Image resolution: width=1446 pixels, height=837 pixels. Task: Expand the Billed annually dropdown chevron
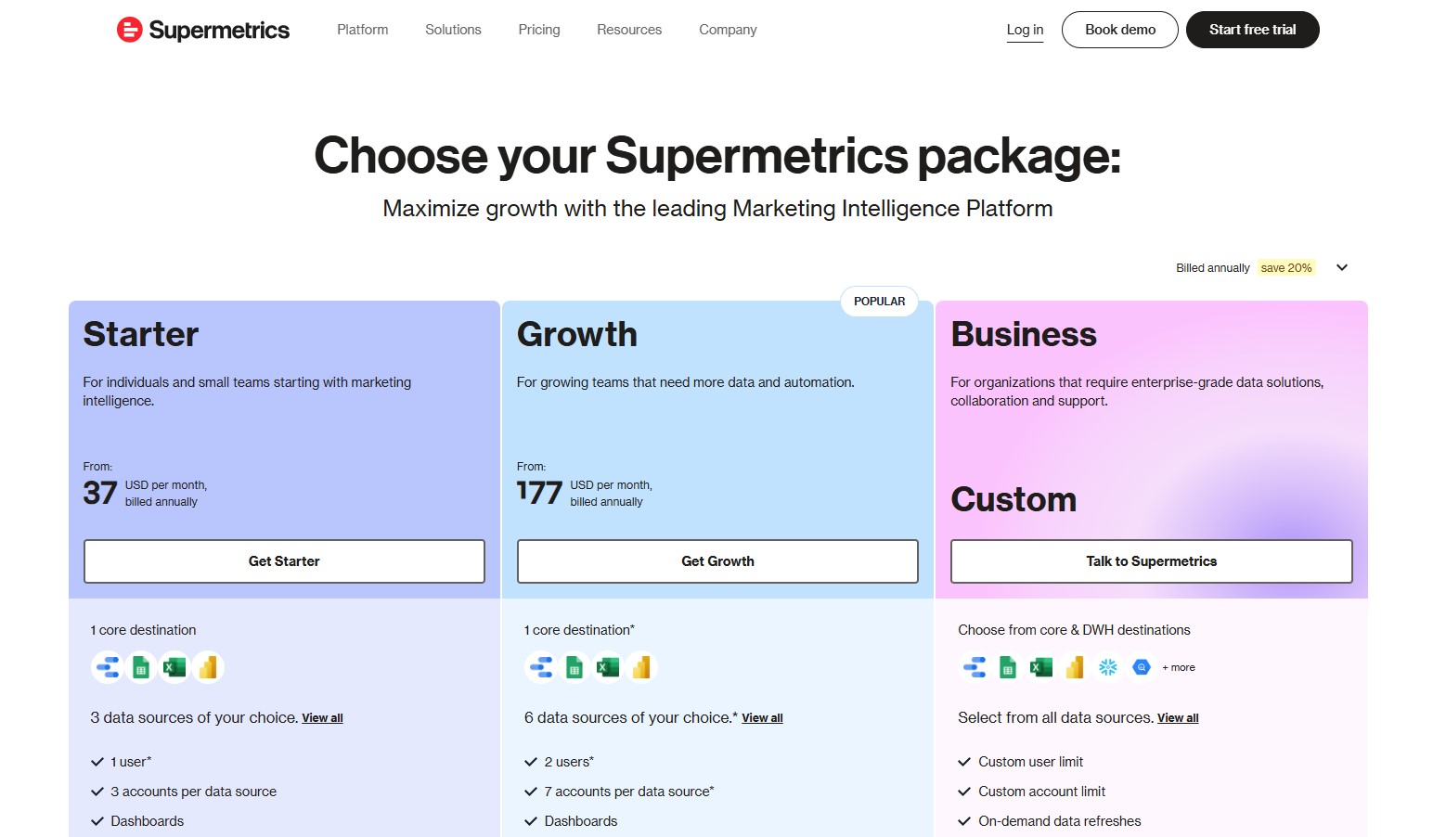pyautogui.click(x=1342, y=267)
